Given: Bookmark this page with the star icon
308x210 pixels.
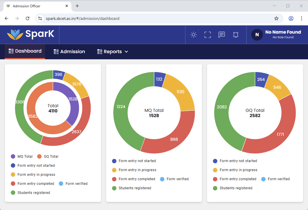Looking at the screenshot, I should point(276,18).
